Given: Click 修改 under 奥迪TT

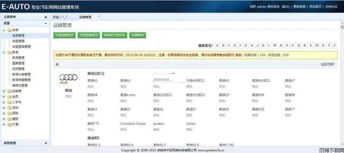Looking at the screenshot, I should [x=288, y=115].
